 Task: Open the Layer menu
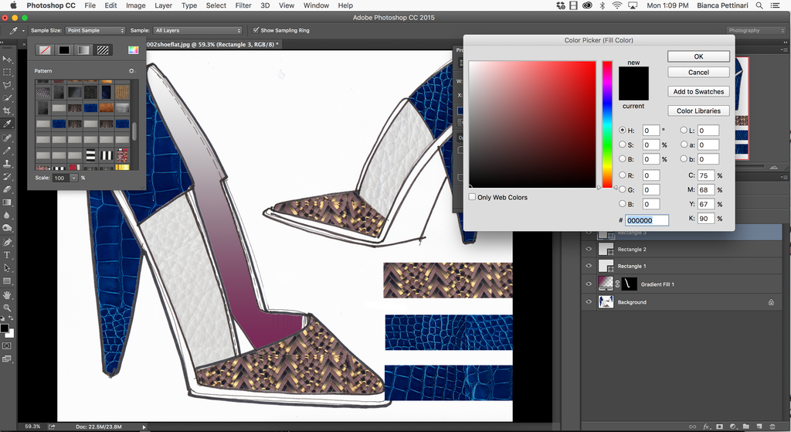(163, 5)
